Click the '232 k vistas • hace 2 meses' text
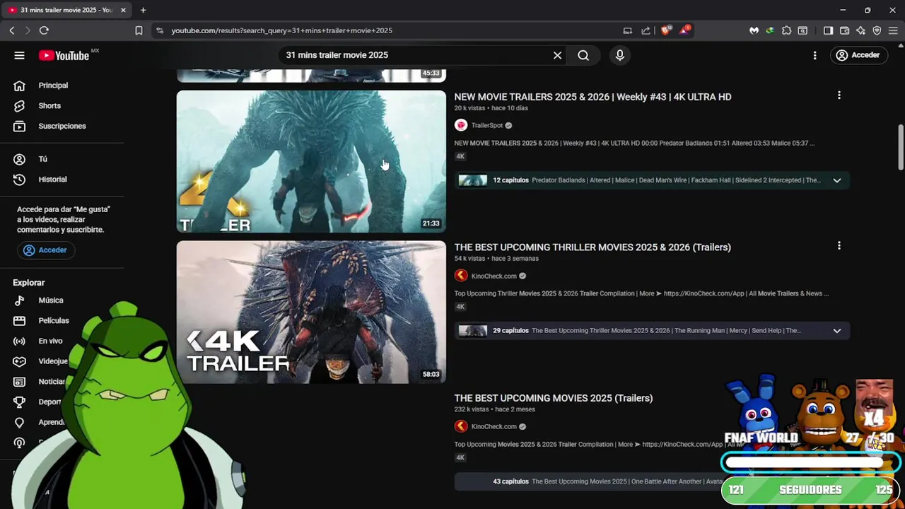Image resolution: width=905 pixels, height=509 pixels. tap(494, 409)
